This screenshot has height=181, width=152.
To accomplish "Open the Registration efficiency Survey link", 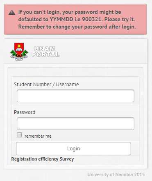I will tap(43, 159).
